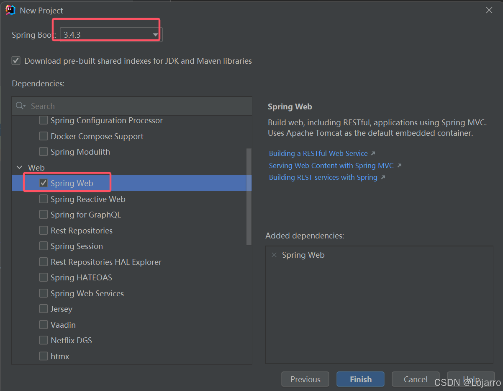Click the Finish button
Viewport: 503px width, 391px height.
pos(360,379)
